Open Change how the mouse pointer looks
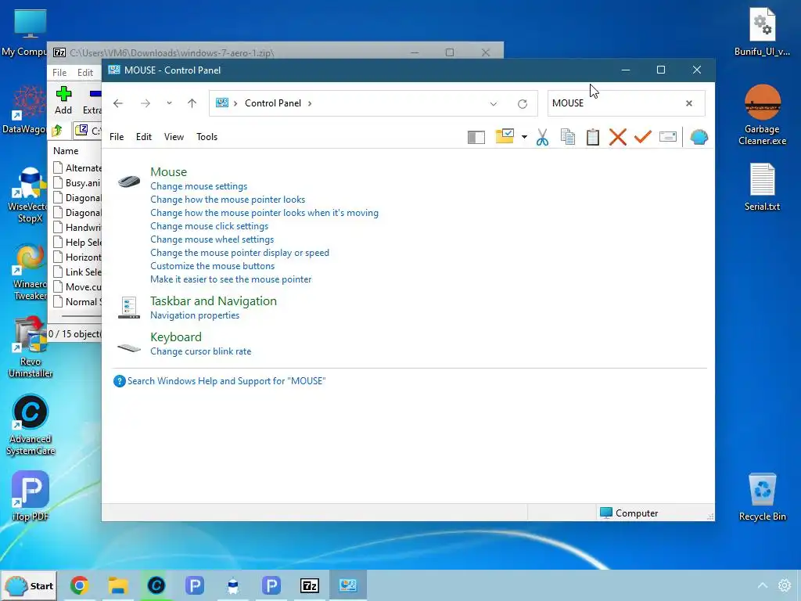Screen dimensions: 801x601 tap(228, 200)
